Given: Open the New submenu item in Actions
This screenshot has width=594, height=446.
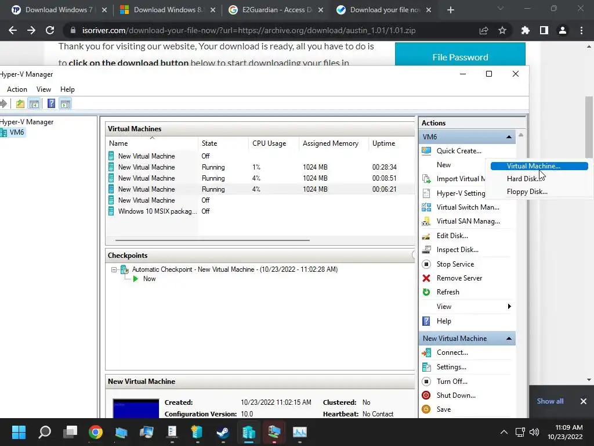Looking at the screenshot, I should (x=444, y=165).
